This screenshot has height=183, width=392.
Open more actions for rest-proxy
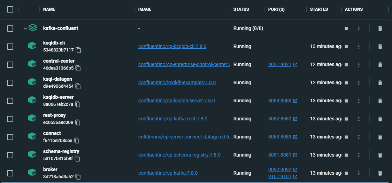[359, 119]
